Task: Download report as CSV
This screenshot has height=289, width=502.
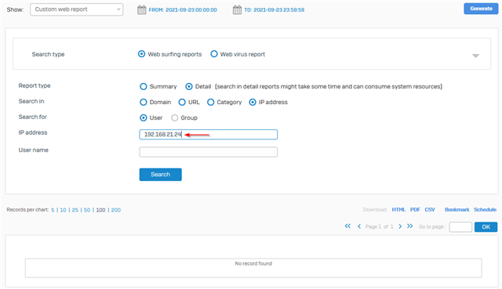Action: tap(430, 210)
